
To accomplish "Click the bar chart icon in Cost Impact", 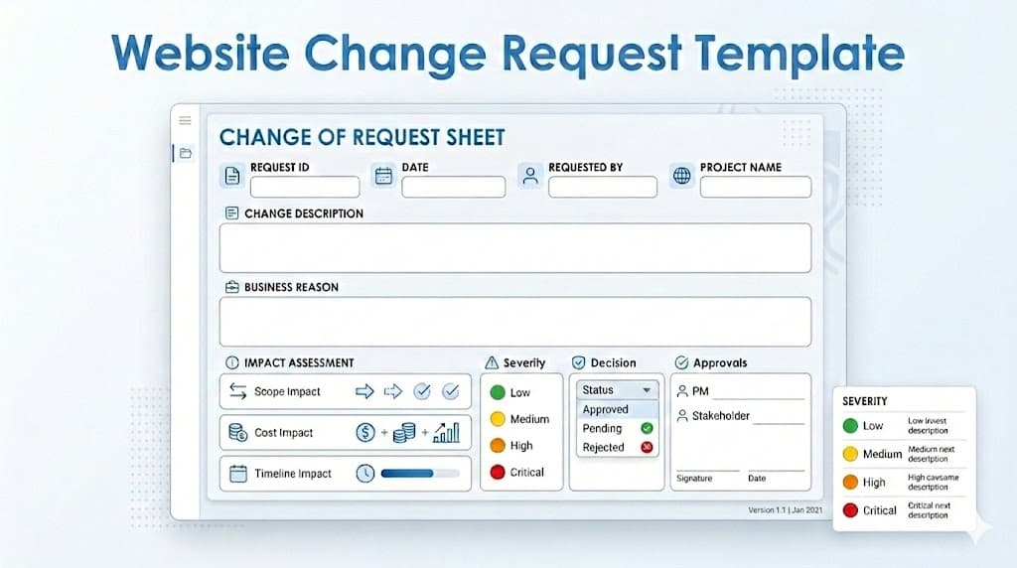I will coord(446,432).
